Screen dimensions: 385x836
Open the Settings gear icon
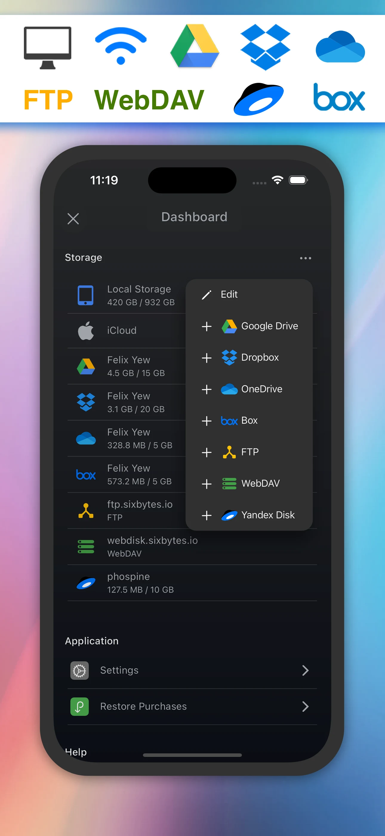[x=79, y=670]
